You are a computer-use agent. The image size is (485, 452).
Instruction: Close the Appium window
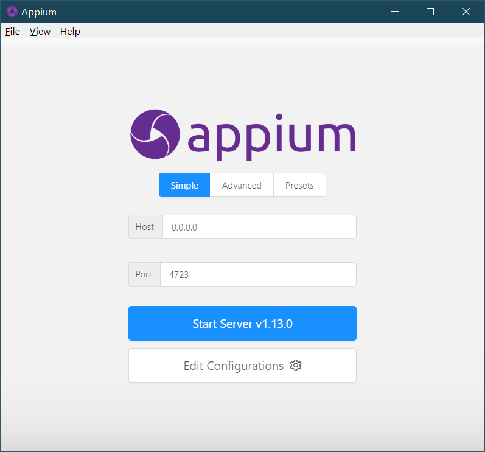(466, 12)
